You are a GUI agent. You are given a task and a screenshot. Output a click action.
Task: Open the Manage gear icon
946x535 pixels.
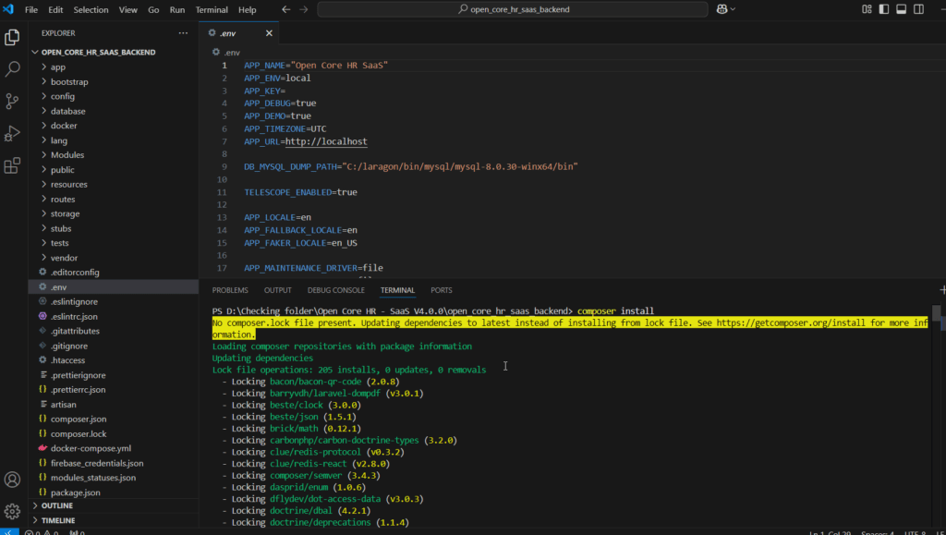click(x=12, y=511)
